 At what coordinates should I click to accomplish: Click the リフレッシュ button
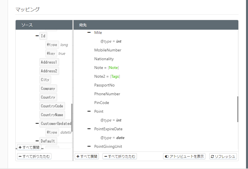coord(223,156)
